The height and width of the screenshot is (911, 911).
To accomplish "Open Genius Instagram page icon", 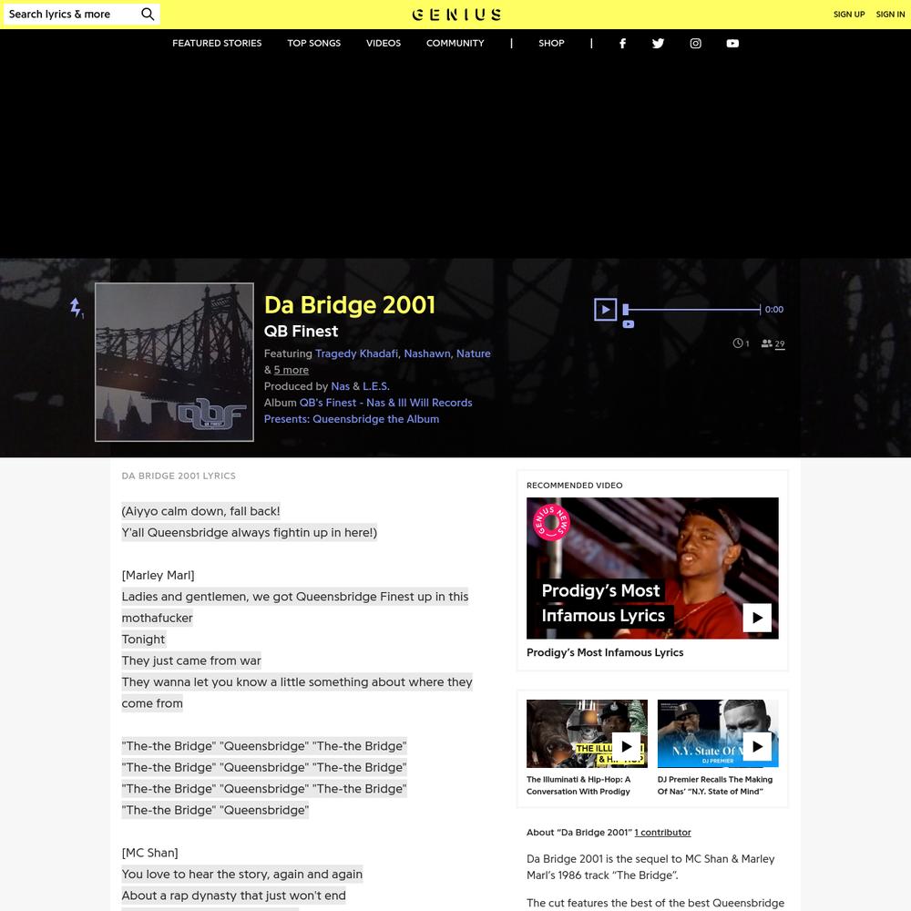I will point(695,43).
